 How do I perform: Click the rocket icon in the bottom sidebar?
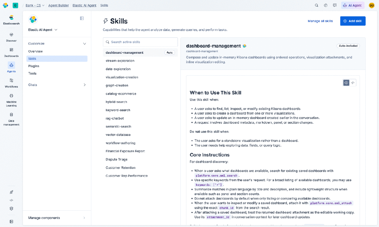coord(11,192)
